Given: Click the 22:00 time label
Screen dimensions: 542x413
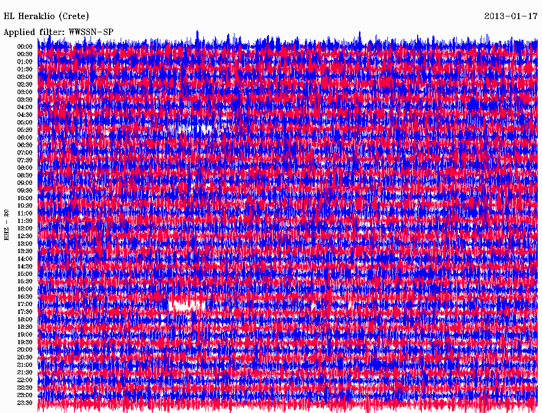Looking at the screenshot, I should 25,380.
